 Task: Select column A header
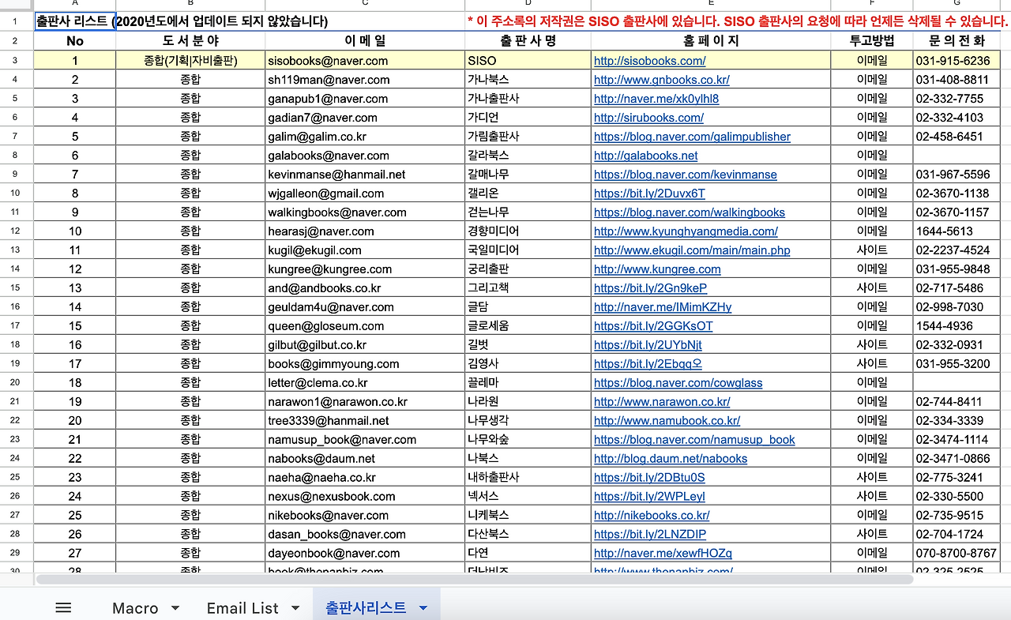75,5
